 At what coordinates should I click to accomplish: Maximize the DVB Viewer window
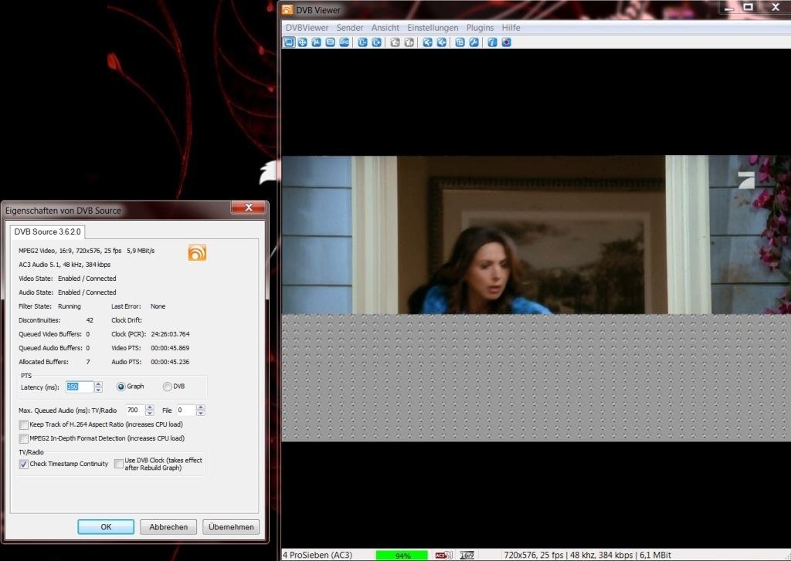click(x=748, y=7)
